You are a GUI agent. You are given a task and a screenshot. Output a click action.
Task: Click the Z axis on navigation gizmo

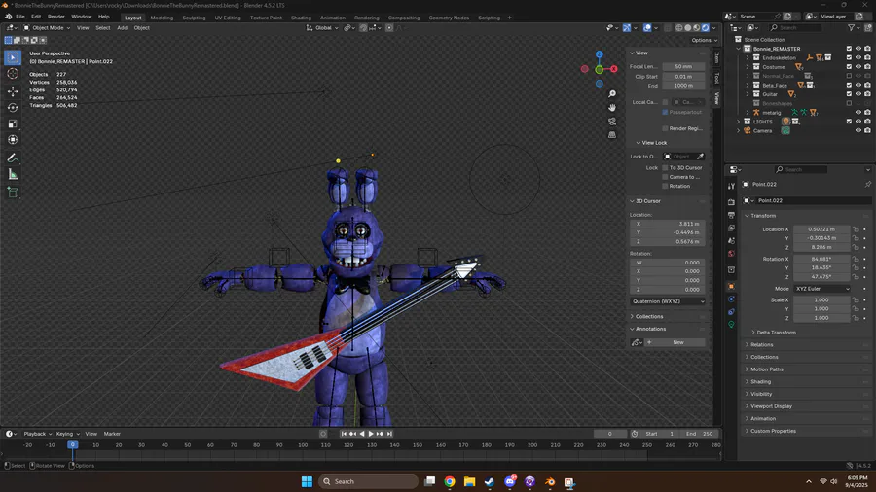[599, 54]
